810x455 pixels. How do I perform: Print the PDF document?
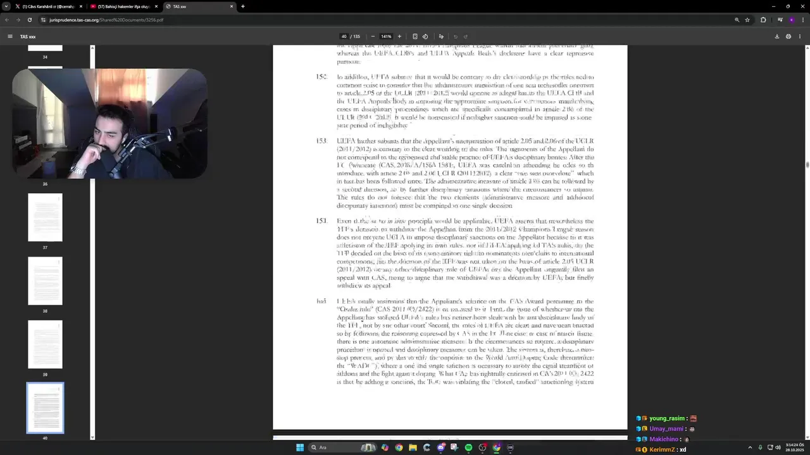(x=788, y=37)
